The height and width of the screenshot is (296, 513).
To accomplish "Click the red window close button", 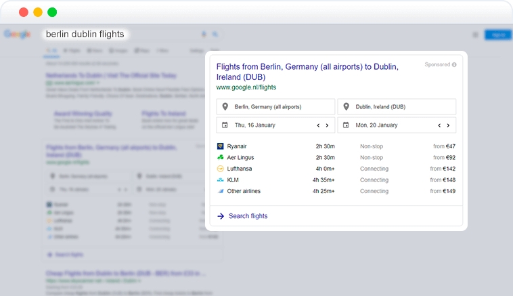I will [24, 12].
